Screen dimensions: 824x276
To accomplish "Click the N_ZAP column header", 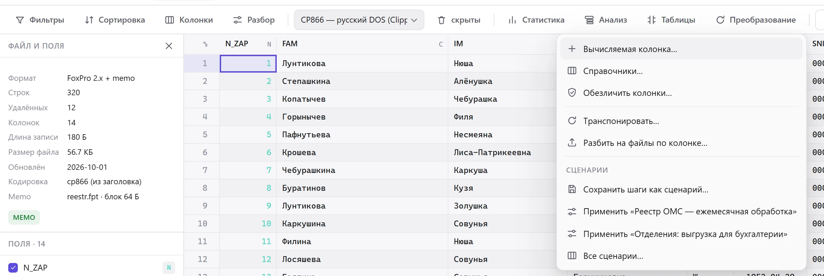I will pyautogui.click(x=248, y=44).
